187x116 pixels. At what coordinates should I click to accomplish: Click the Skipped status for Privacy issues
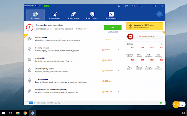(x=108, y=39)
